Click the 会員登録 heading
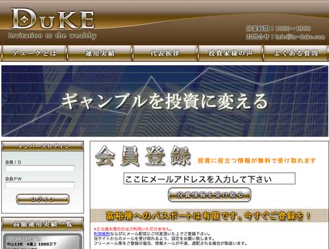Screen dimensions: 329x249 (x=143, y=156)
